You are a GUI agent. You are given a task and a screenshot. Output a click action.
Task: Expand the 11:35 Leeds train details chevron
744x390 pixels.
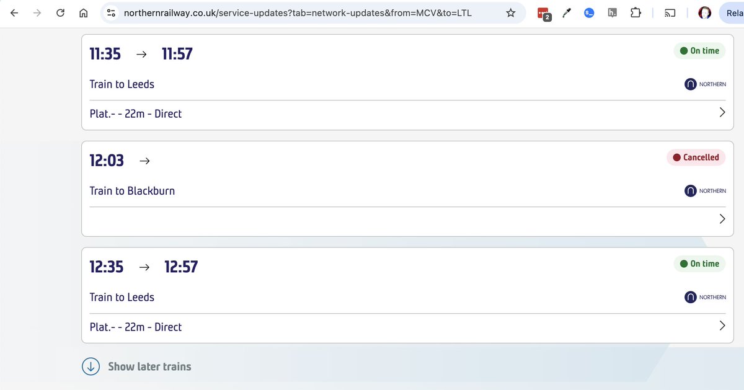click(x=722, y=113)
